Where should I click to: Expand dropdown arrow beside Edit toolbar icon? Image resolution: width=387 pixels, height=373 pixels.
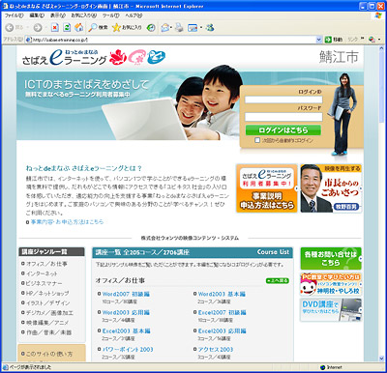[x=201, y=28]
